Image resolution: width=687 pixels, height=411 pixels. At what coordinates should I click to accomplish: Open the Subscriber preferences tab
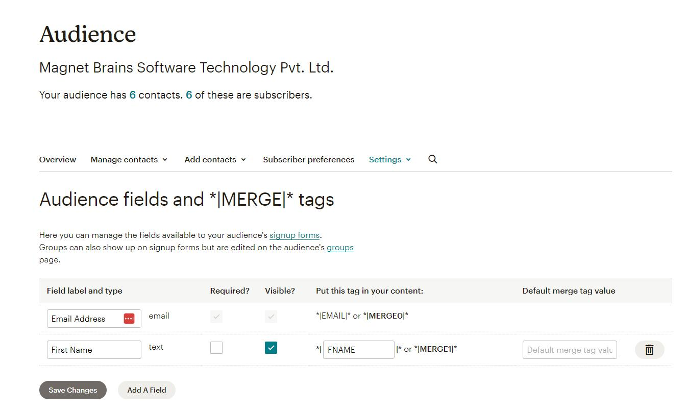[x=309, y=160]
